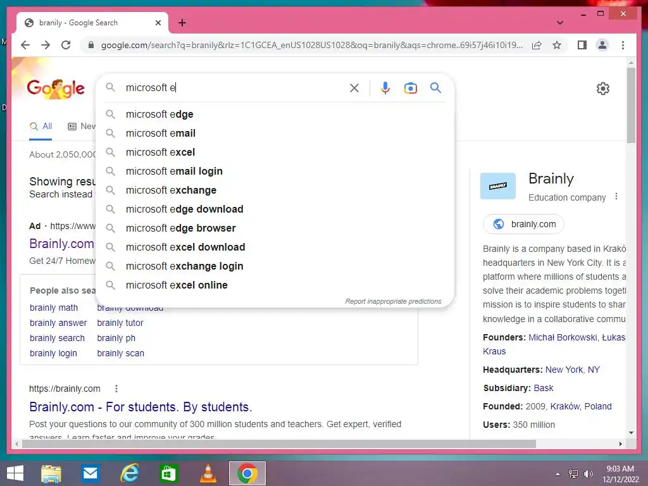Image resolution: width=648 pixels, height=486 pixels.
Task: Open Google quick settings gear
Action: point(603,89)
